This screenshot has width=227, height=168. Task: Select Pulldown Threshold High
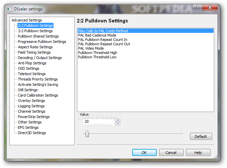click(146, 53)
